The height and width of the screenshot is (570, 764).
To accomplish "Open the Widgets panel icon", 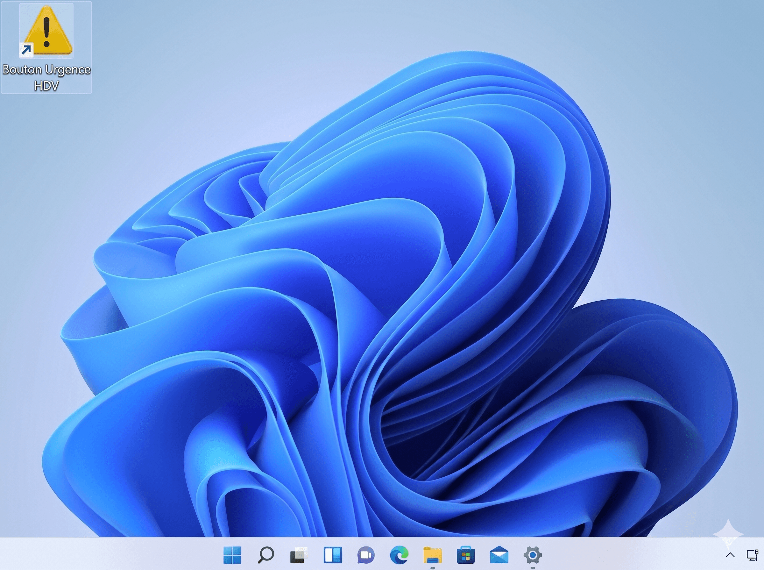I will [333, 555].
